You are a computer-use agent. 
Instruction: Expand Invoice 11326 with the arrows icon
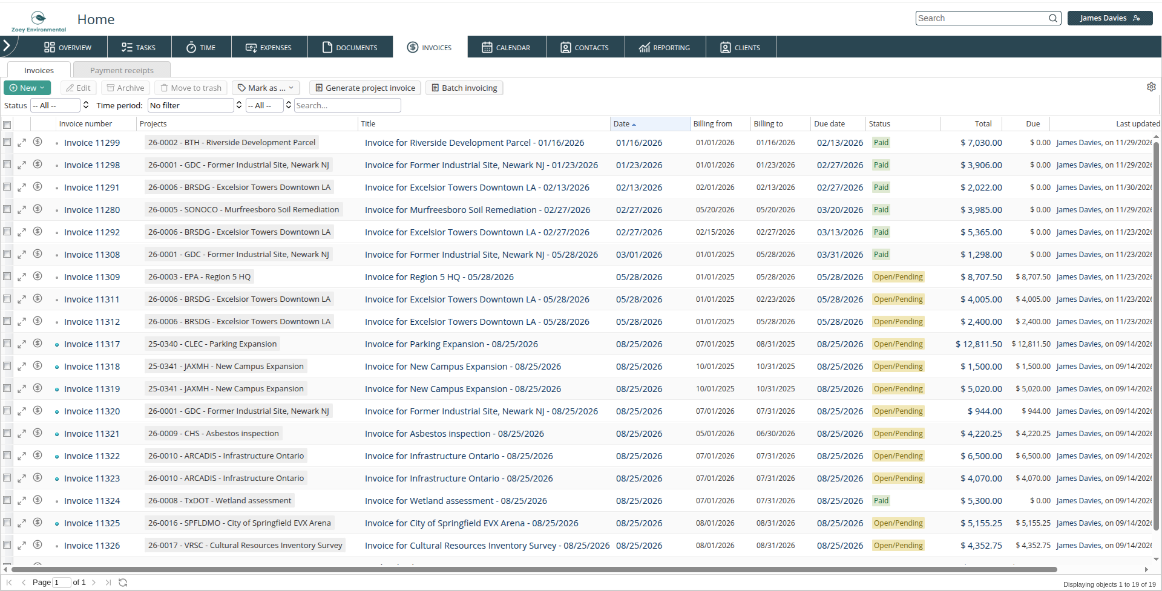click(x=22, y=546)
